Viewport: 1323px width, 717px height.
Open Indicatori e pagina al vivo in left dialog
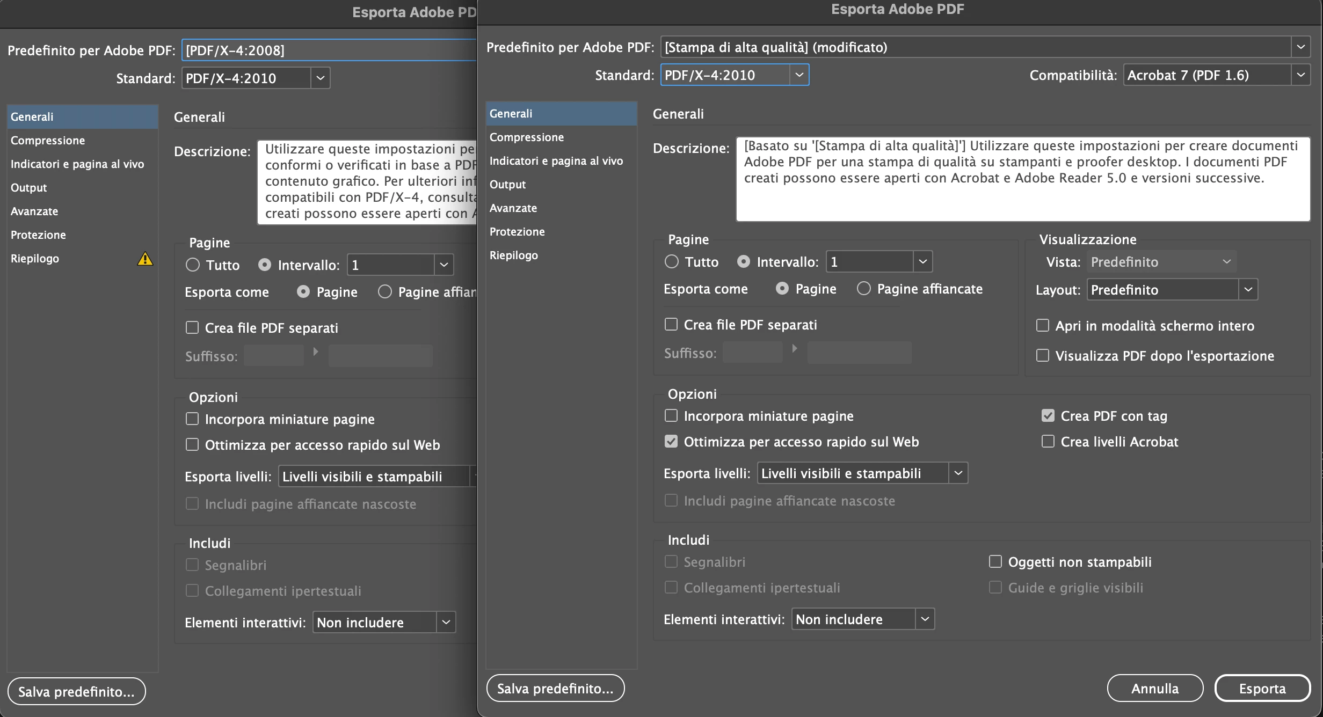point(77,164)
